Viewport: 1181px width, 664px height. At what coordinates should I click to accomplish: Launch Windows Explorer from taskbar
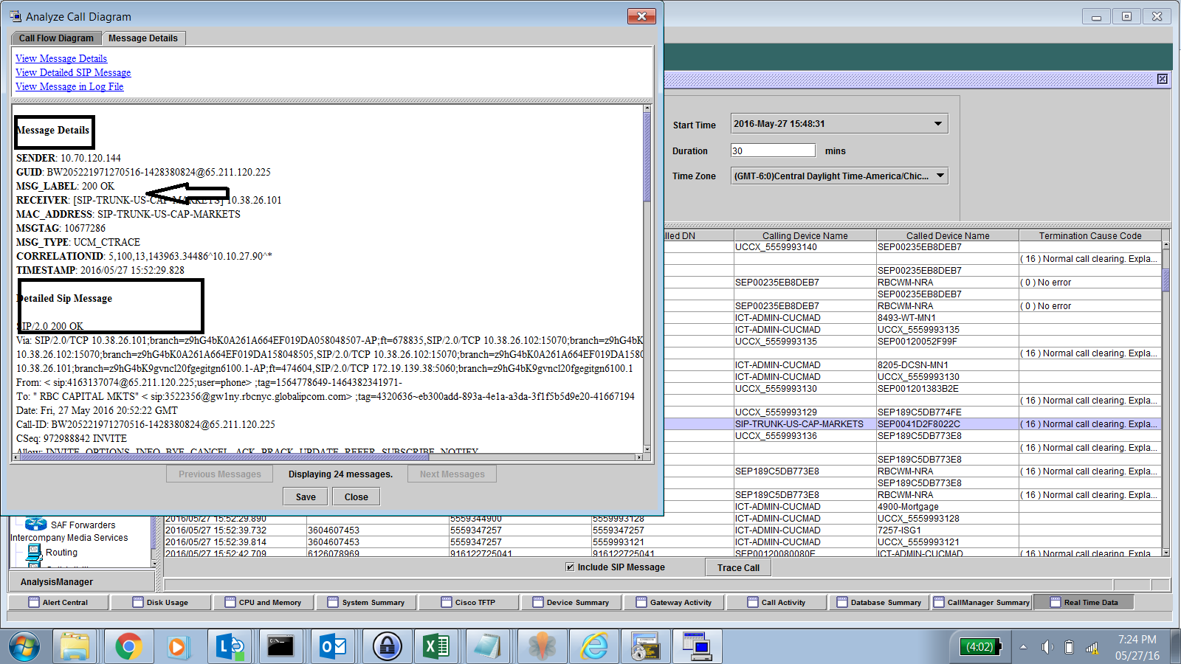[x=75, y=647]
